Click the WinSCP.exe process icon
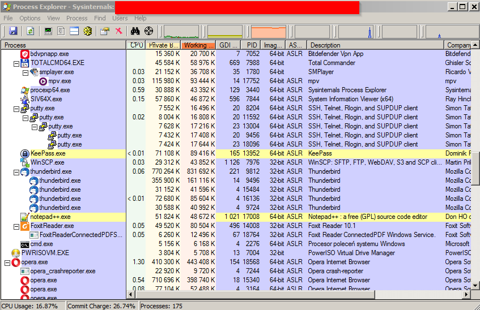This screenshot has width=480, height=310. [x=25, y=163]
